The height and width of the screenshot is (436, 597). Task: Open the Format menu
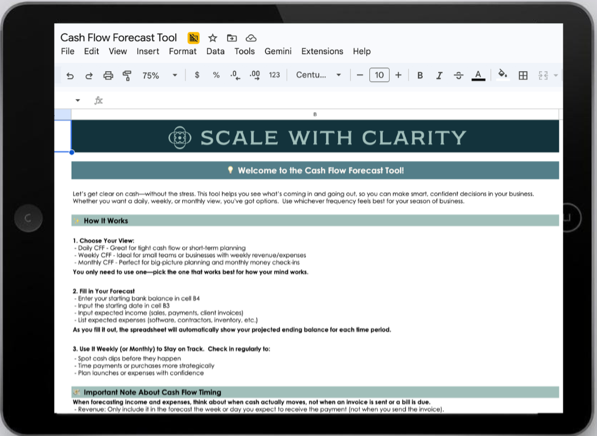coord(183,51)
